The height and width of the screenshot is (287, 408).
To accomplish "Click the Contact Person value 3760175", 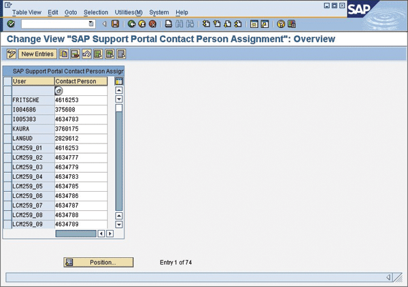I will click(81, 129).
